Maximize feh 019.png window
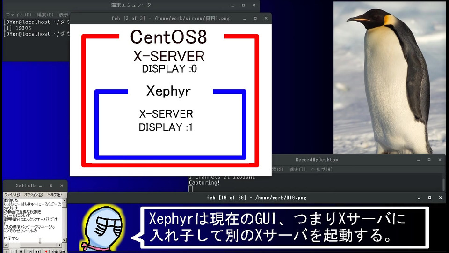The height and width of the screenshot is (253, 449). pos(429,198)
